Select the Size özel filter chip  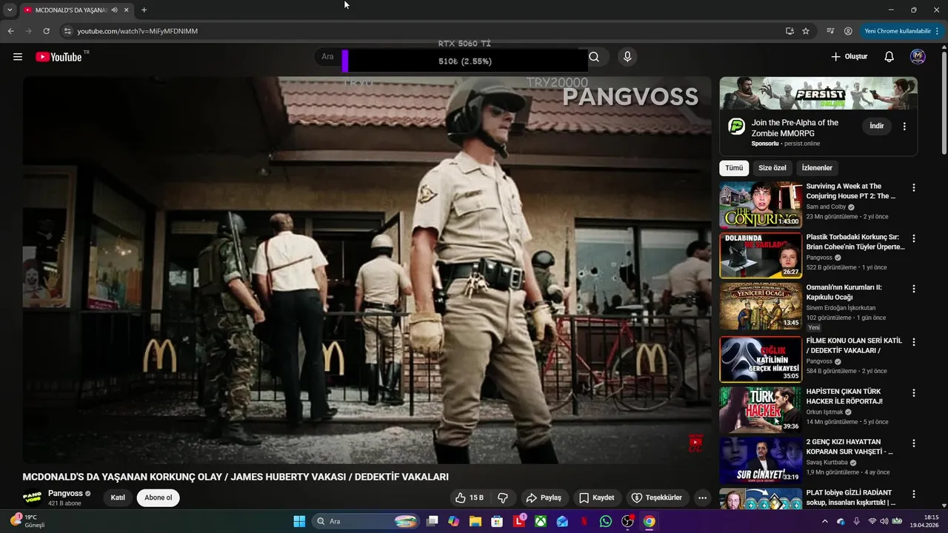tap(772, 168)
